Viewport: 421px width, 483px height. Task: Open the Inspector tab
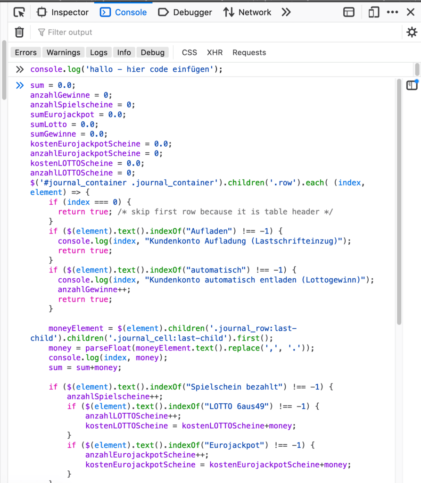pyautogui.click(x=63, y=12)
